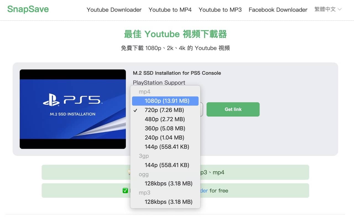Viewport: 354px width, 219px height.
Task: Pick 240p (1.04 MB) quality
Action: [165, 137]
